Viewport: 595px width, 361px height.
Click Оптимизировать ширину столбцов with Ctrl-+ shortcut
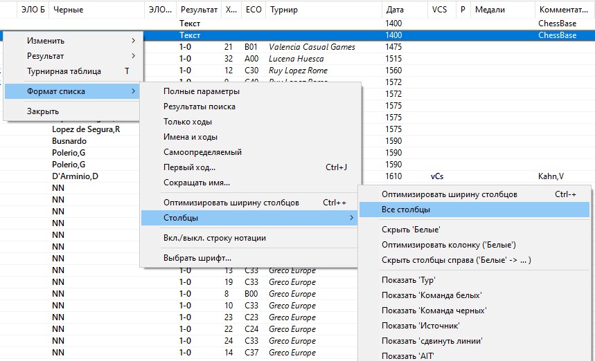pyautogui.click(x=474, y=194)
